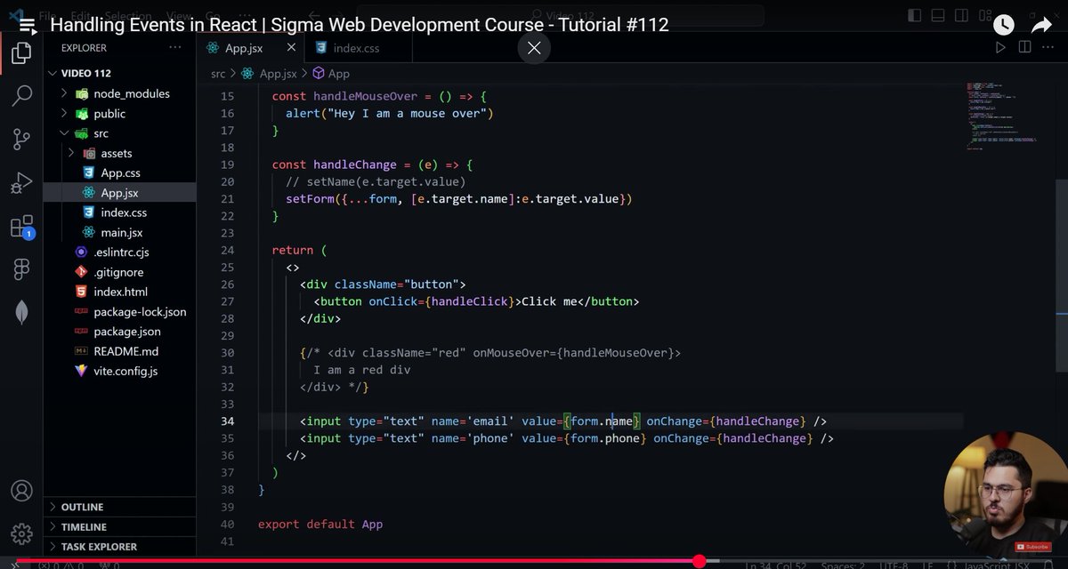Select App.jsx in the file tree
Viewport: 1068px width, 569px height.
tap(120, 192)
